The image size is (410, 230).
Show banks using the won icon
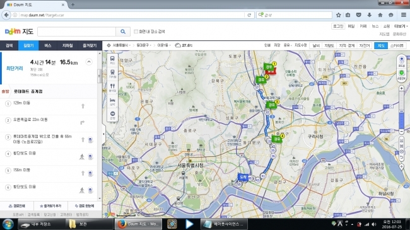112,115
